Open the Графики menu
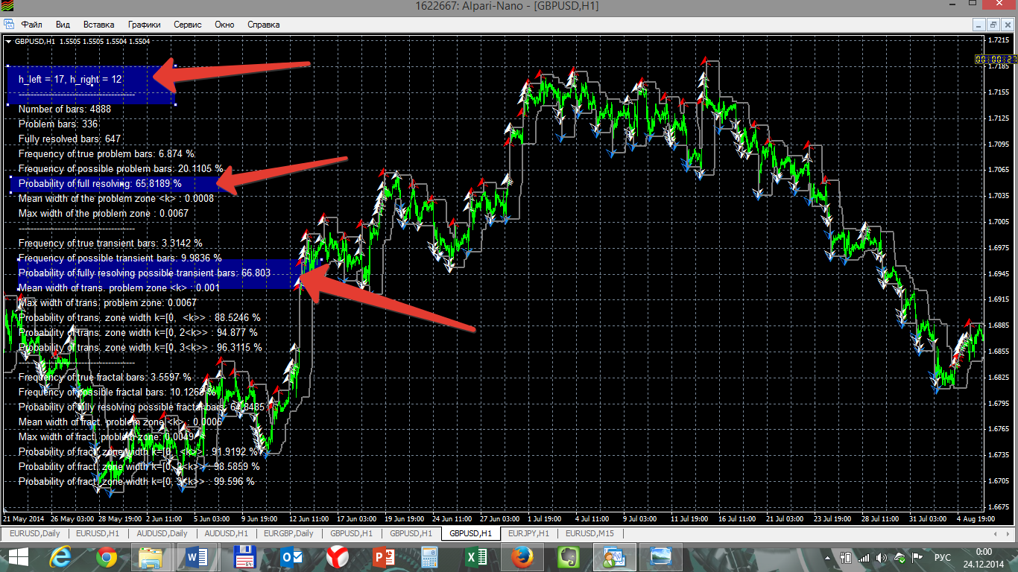 click(x=144, y=25)
